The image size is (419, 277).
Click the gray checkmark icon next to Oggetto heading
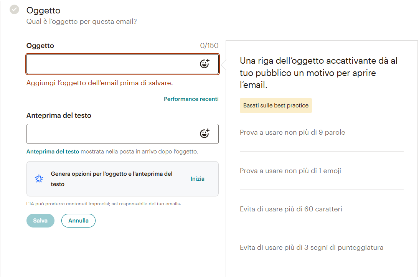(15, 10)
